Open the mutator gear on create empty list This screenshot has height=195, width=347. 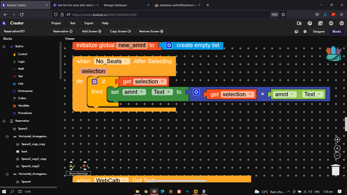[169, 45]
